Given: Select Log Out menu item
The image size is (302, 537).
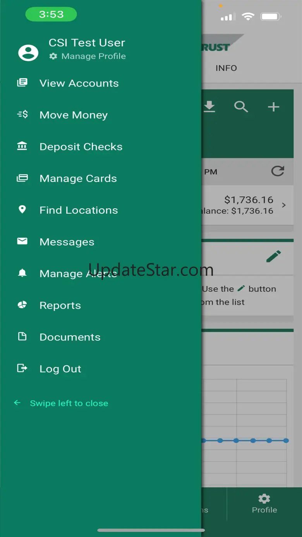Looking at the screenshot, I should pyautogui.click(x=60, y=369).
